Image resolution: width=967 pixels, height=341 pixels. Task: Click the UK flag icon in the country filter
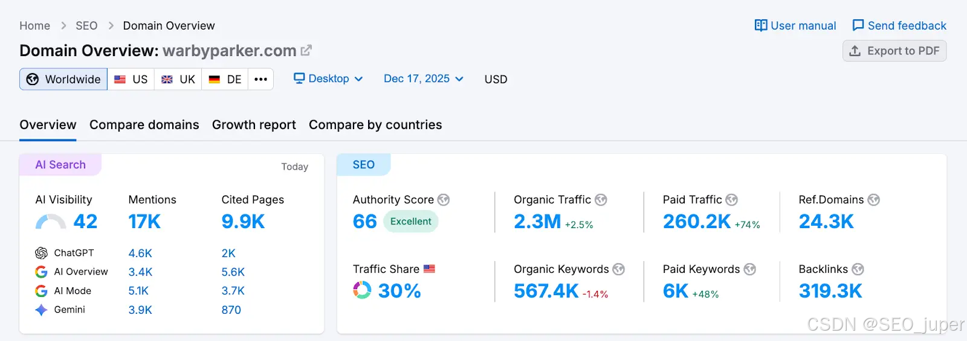167,79
